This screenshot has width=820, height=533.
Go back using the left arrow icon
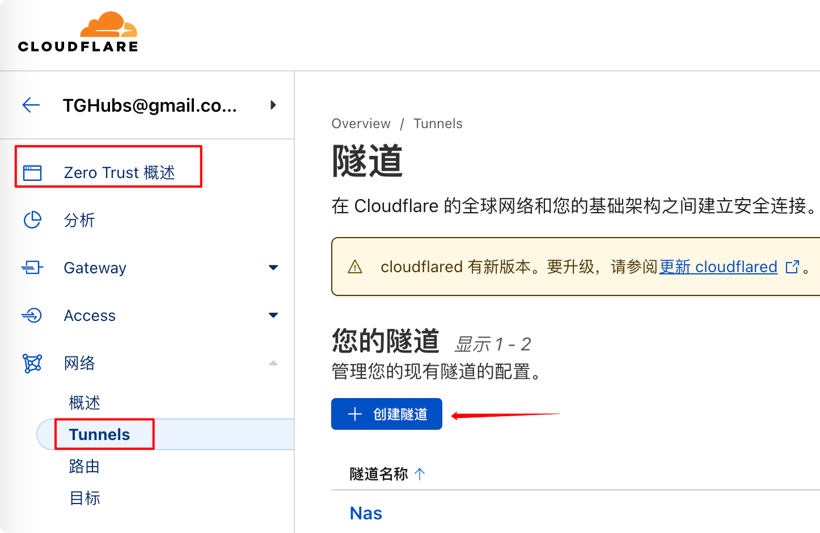[x=31, y=105]
